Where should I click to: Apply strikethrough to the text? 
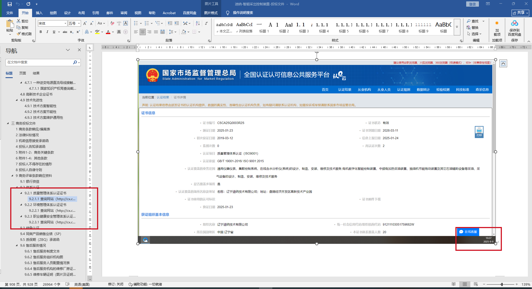coord(65,32)
